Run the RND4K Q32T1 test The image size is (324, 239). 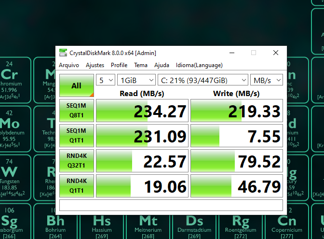pos(77,161)
